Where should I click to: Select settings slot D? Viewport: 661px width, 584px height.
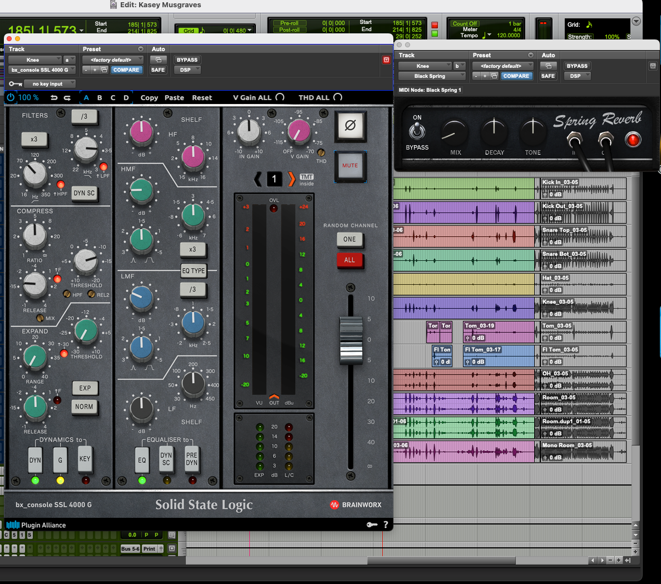click(126, 98)
